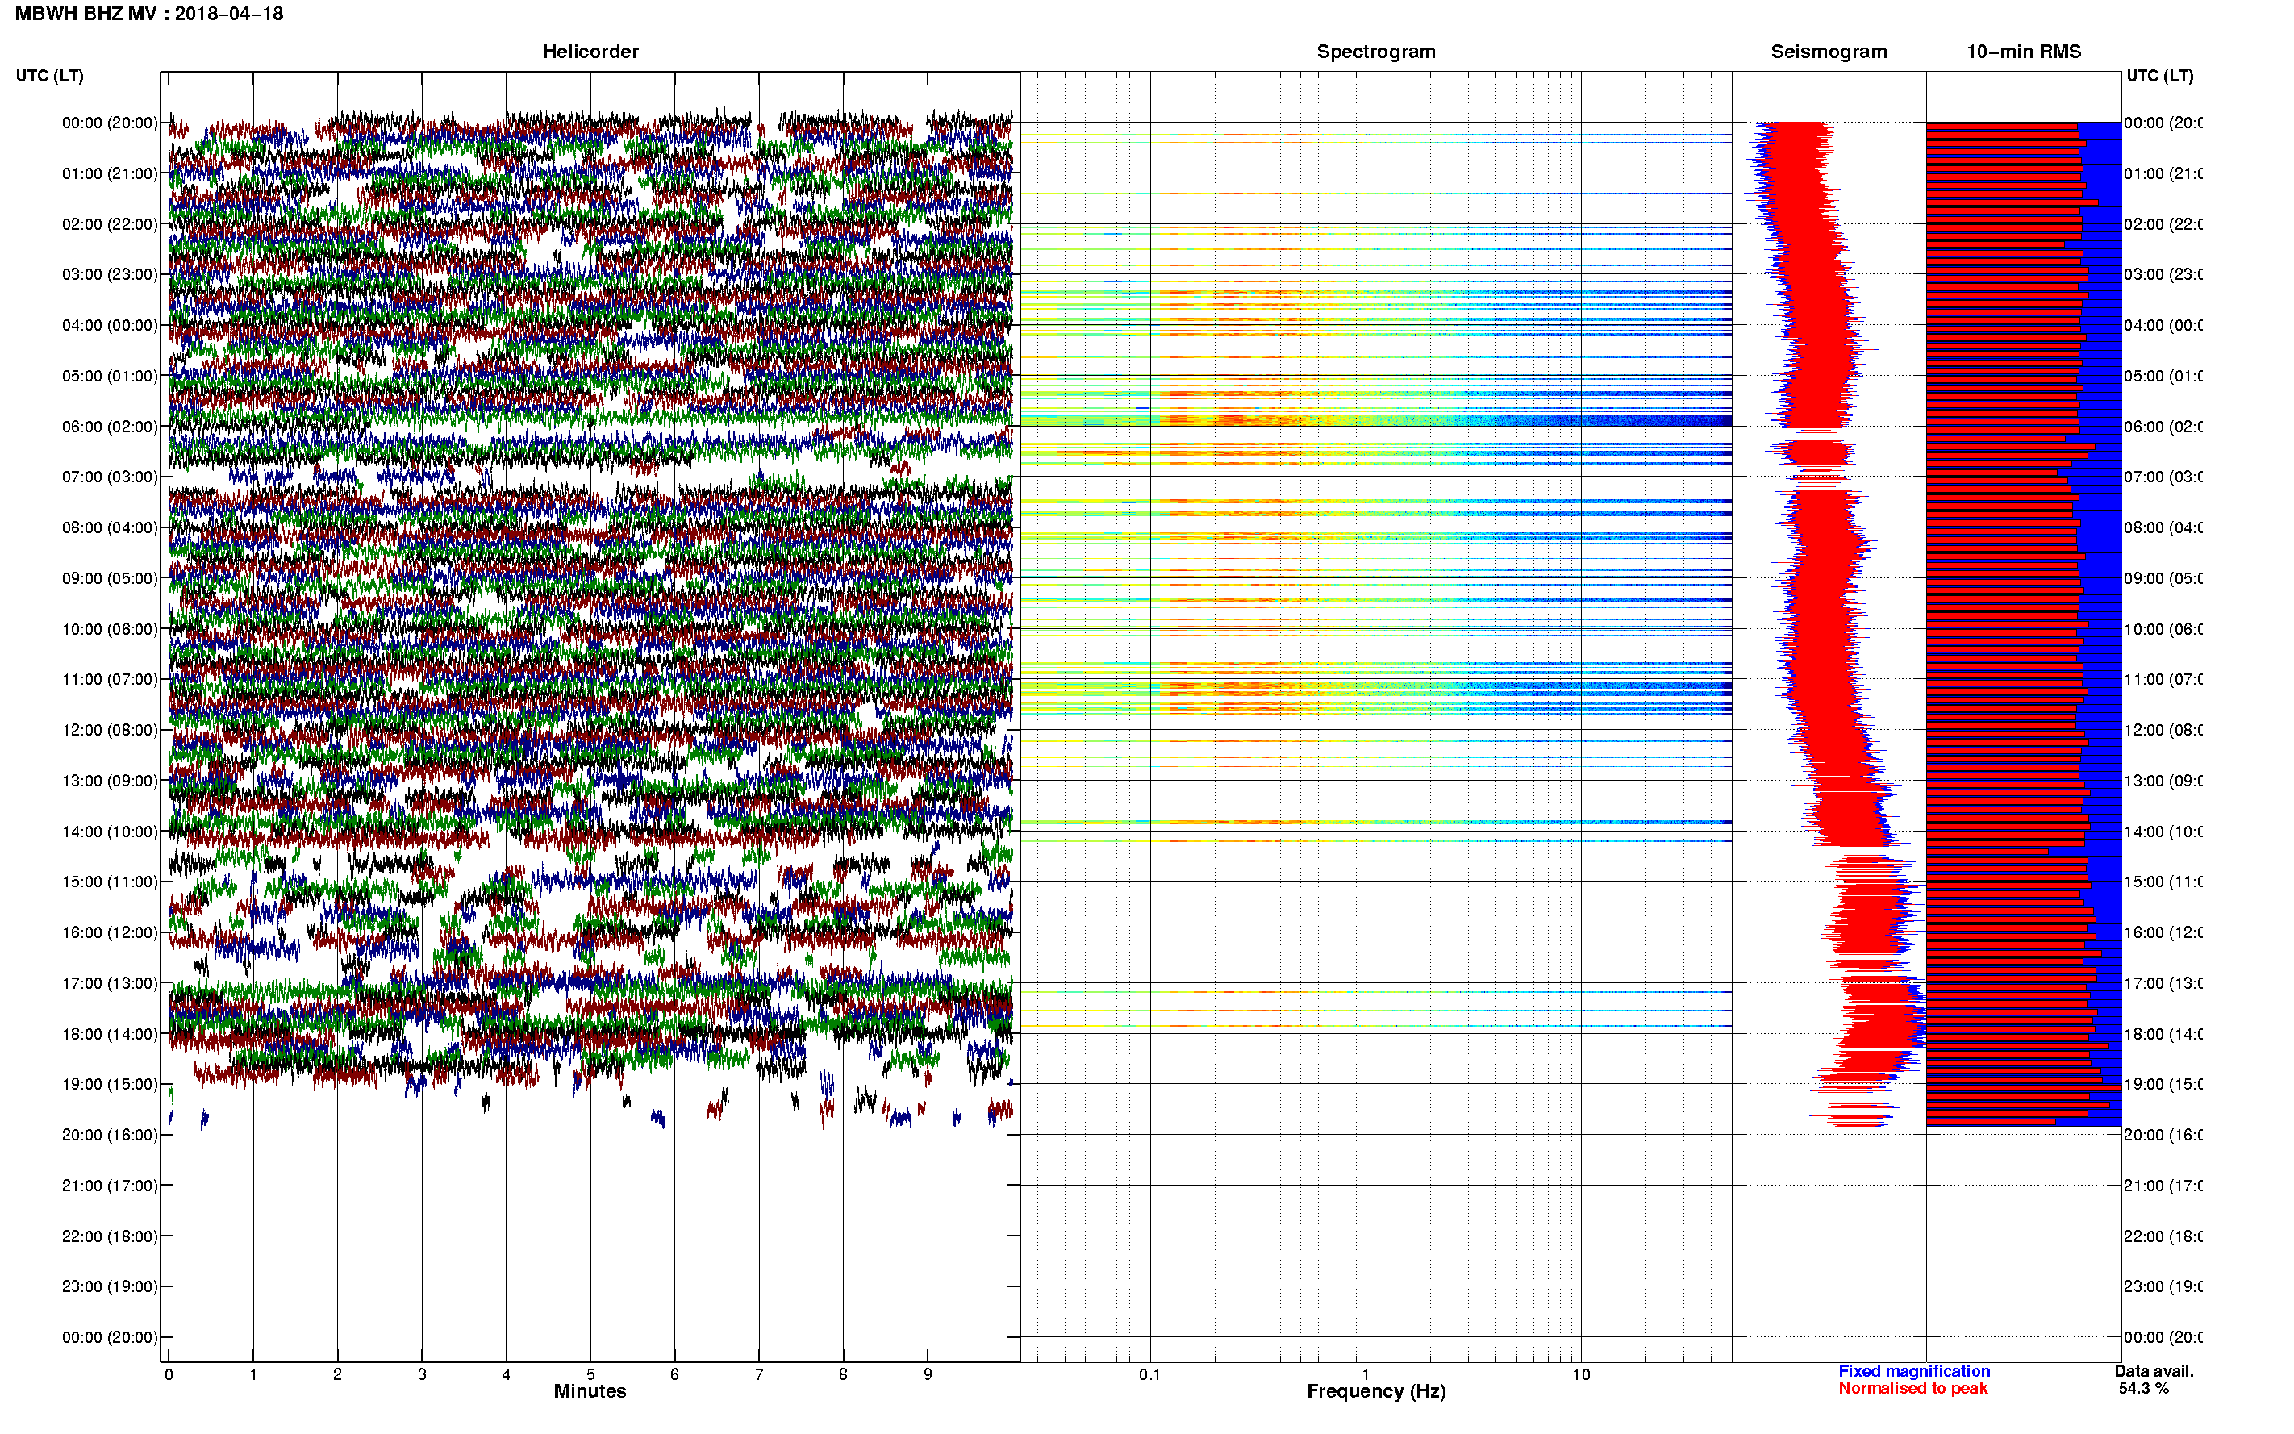This screenshot has height=1434, width=2294.
Task: Select bottom left time label '00:00 (20:00)'
Action: click(110, 1338)
